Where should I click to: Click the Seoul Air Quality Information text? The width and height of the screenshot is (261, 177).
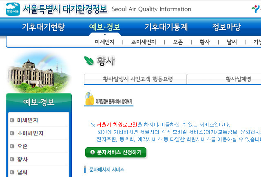click(x=151, y=9)
